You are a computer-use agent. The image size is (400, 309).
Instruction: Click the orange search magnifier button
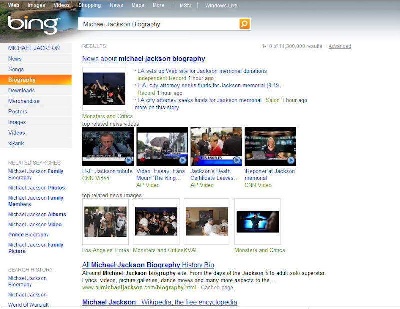pyautogui.click(x=244, y=24)
